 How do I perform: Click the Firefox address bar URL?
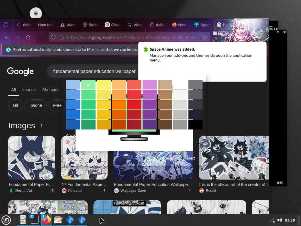tap(131, 37)
